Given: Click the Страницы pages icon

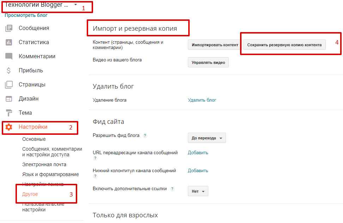Looking at the screenshot, I should pos(9,85).
